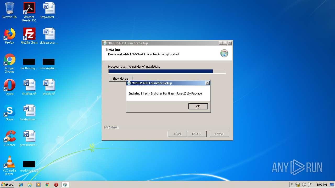
Task: Select the simplesafet… Word document icon
Action: click(x=49, y=10)
